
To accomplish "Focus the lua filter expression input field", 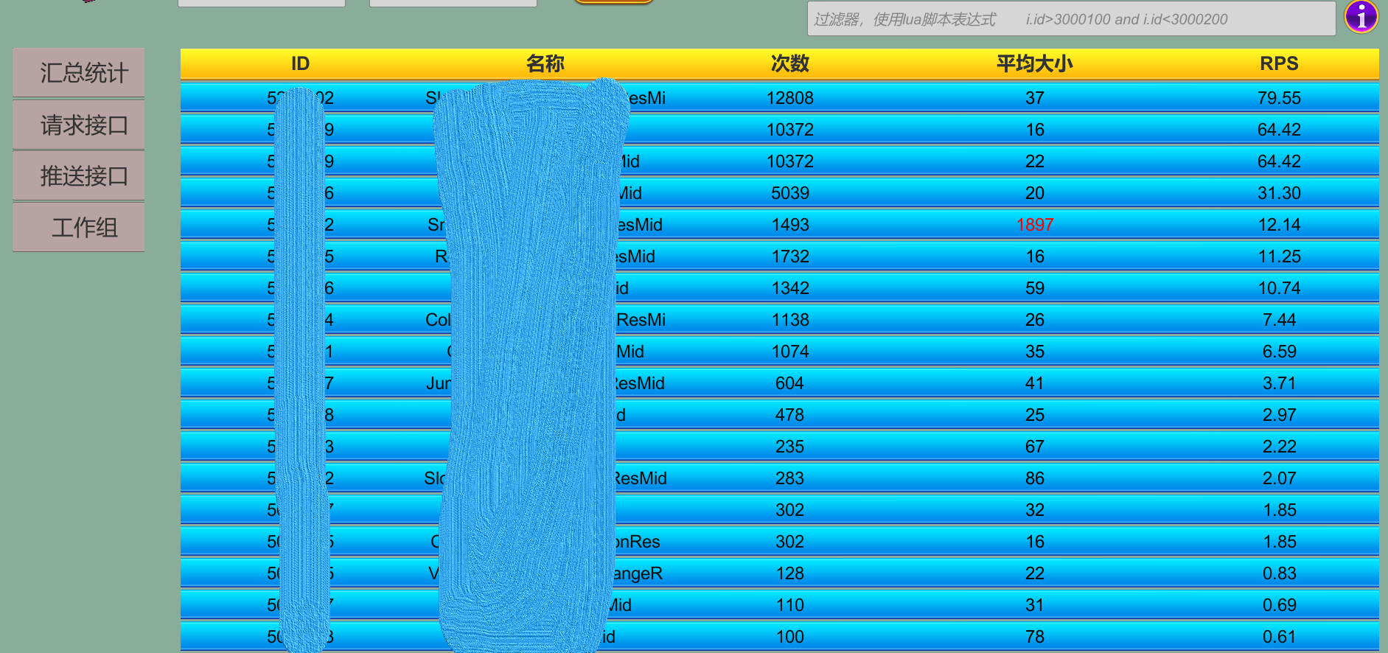I will click(1070, 19).
